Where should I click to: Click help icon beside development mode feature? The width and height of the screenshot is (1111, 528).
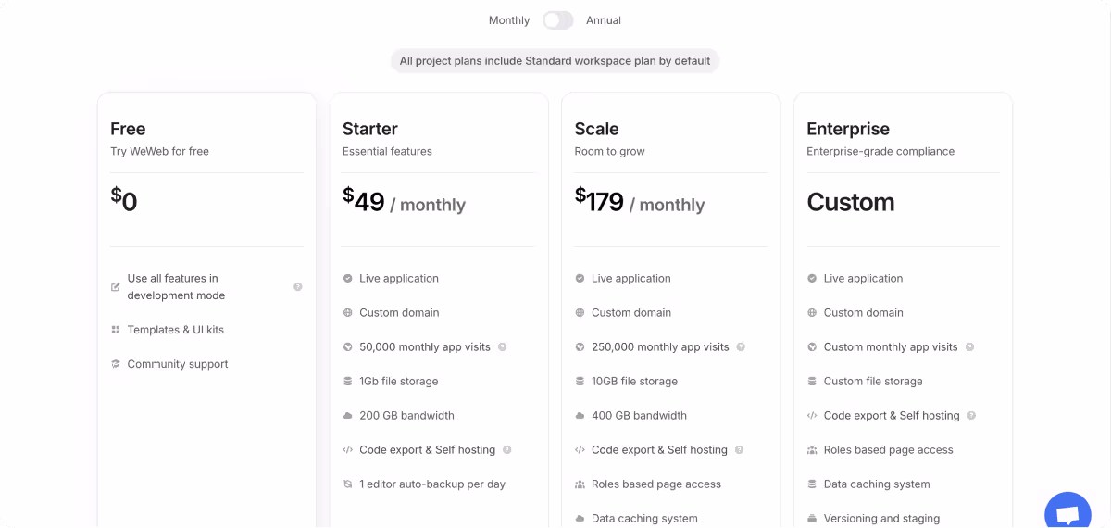coord(298,287)
